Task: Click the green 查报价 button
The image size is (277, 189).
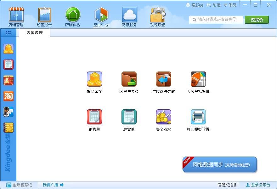Action: point(257,20)
